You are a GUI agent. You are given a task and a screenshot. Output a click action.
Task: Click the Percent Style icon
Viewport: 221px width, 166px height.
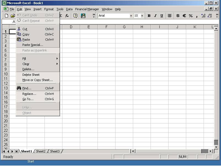tap(191, 16)
